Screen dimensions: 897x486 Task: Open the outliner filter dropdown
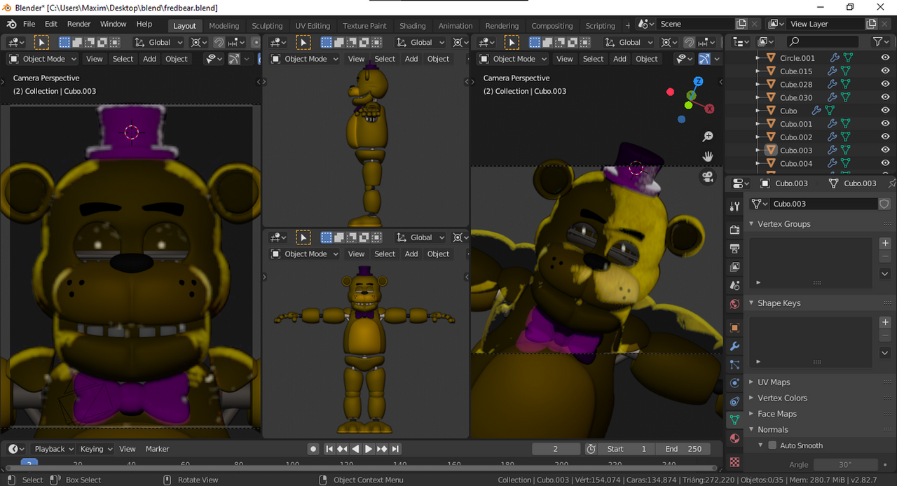pos(881,42)
